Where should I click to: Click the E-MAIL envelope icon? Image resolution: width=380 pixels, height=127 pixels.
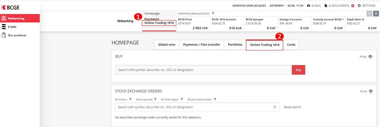click(308, 6)
